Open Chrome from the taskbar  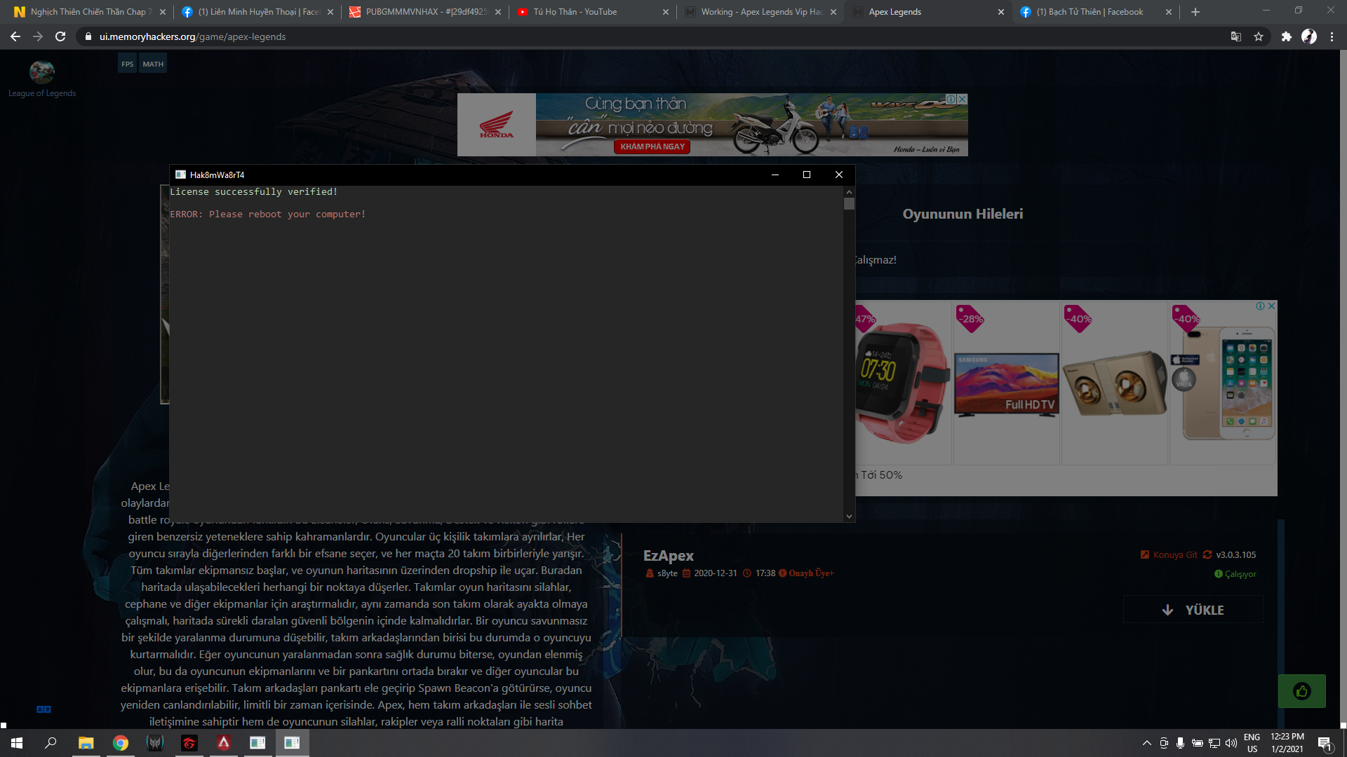(121, 743)
